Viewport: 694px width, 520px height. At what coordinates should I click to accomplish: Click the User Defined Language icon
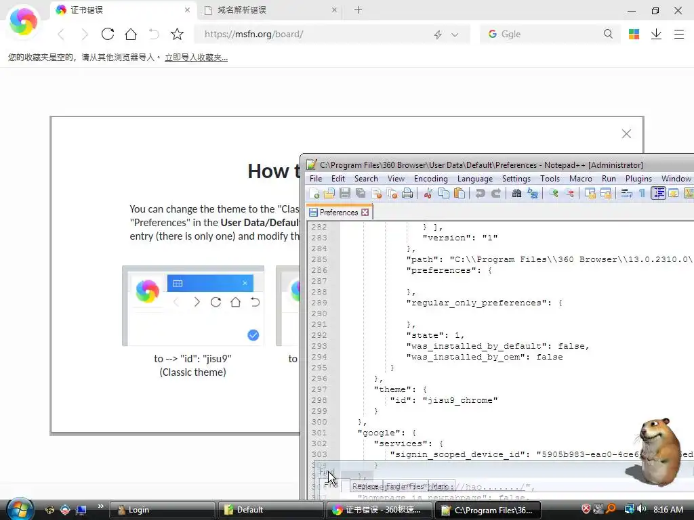[x=674, y=193]
